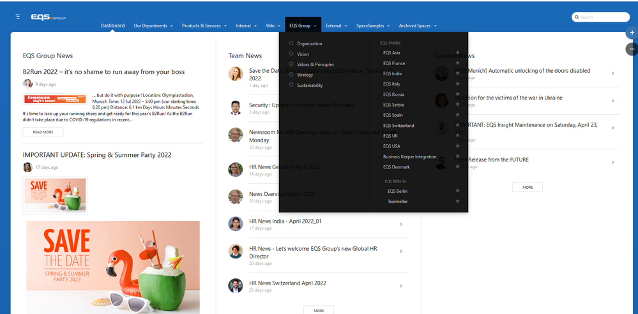Click avatar beside HR News Switzerland April 2022

coord(236,285)
